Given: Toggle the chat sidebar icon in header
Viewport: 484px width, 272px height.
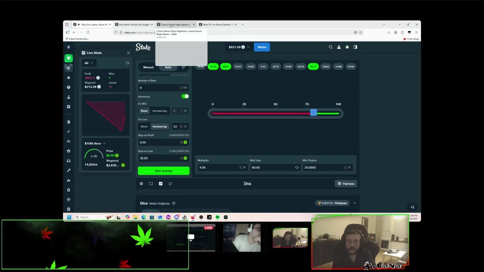Looking at the screenshot, I should pyautogui.click(x=355, y=47).
